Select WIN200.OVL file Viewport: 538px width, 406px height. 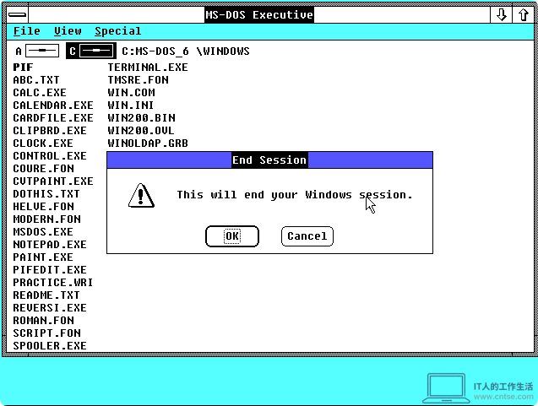pos(141,131)
